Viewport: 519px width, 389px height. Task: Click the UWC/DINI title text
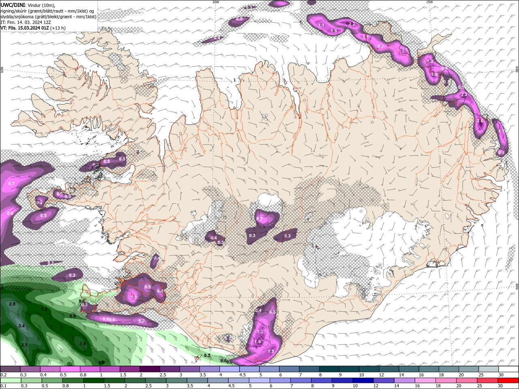[x=13, y=4]
